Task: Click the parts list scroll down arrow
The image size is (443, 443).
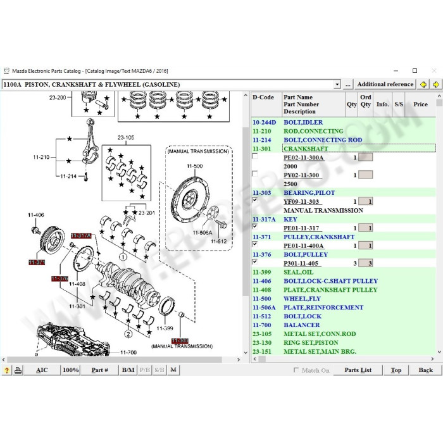Action: (439, 352)
